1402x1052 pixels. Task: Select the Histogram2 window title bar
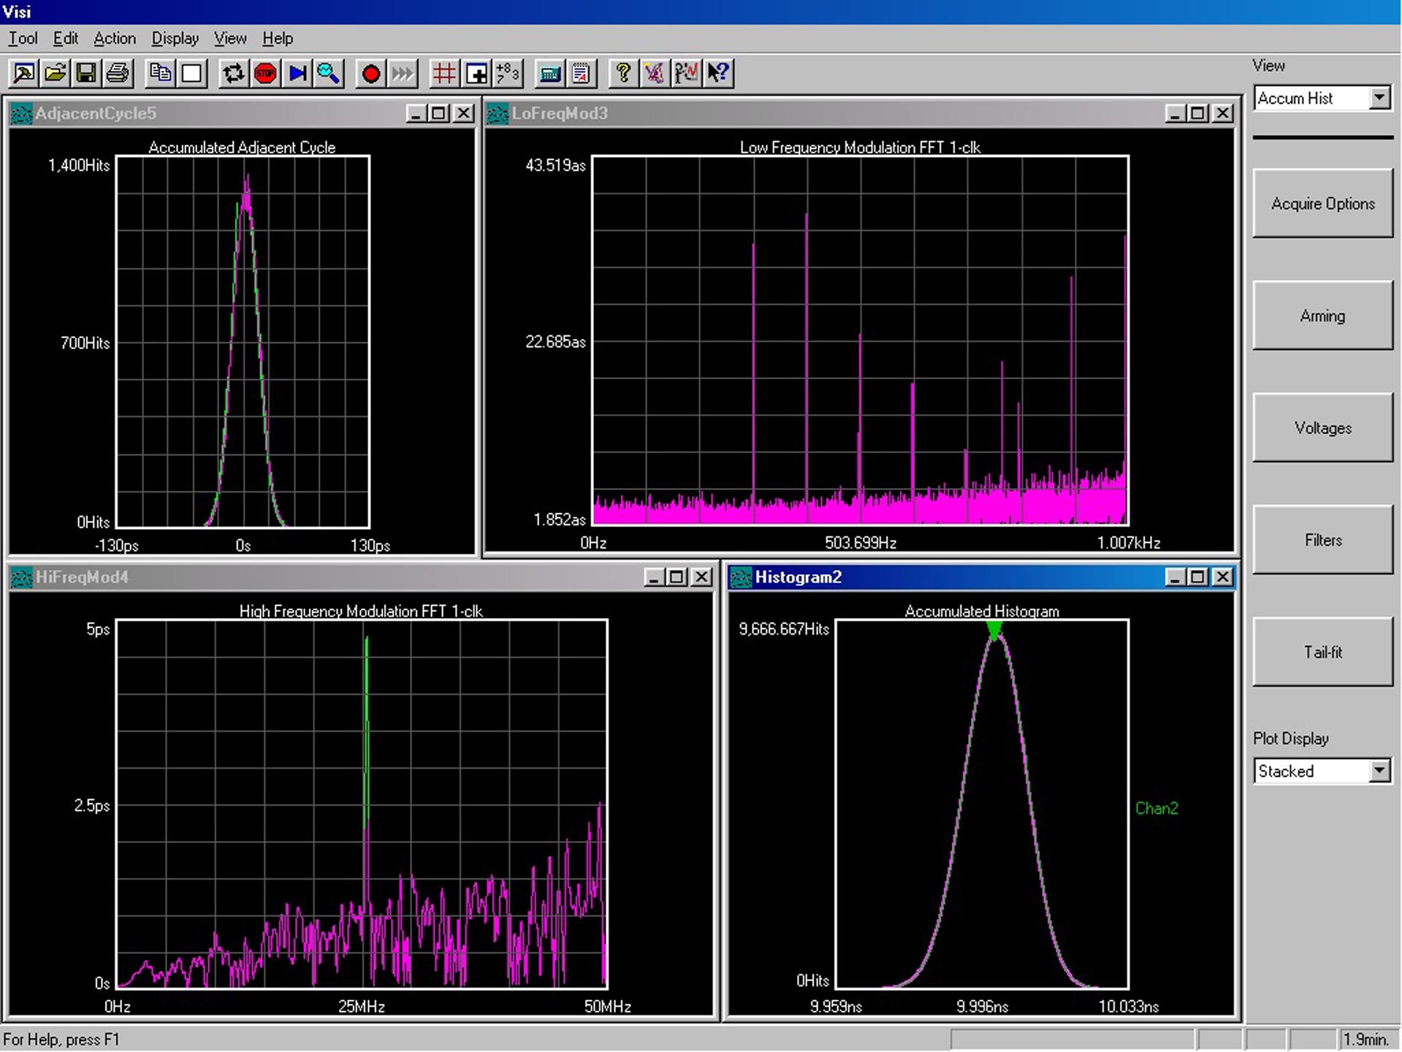pyautogui.click(x=982, y=577)
